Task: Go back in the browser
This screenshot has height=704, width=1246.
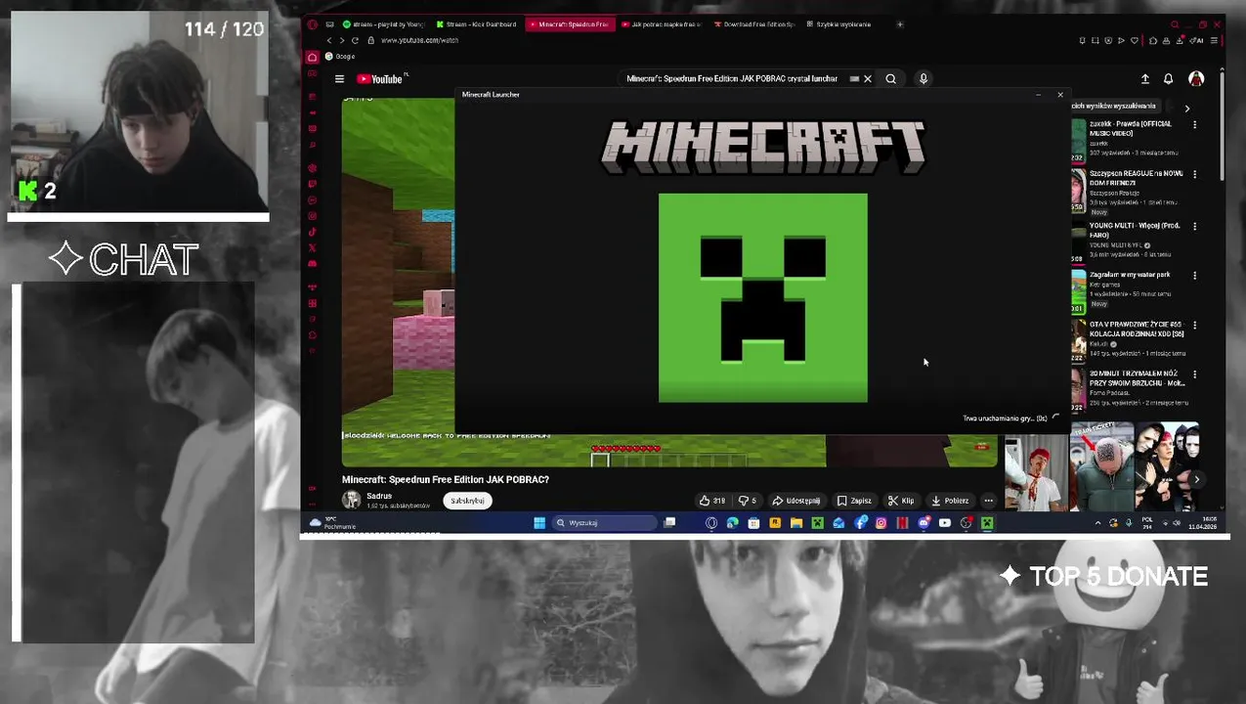Action: click(329, 40)
